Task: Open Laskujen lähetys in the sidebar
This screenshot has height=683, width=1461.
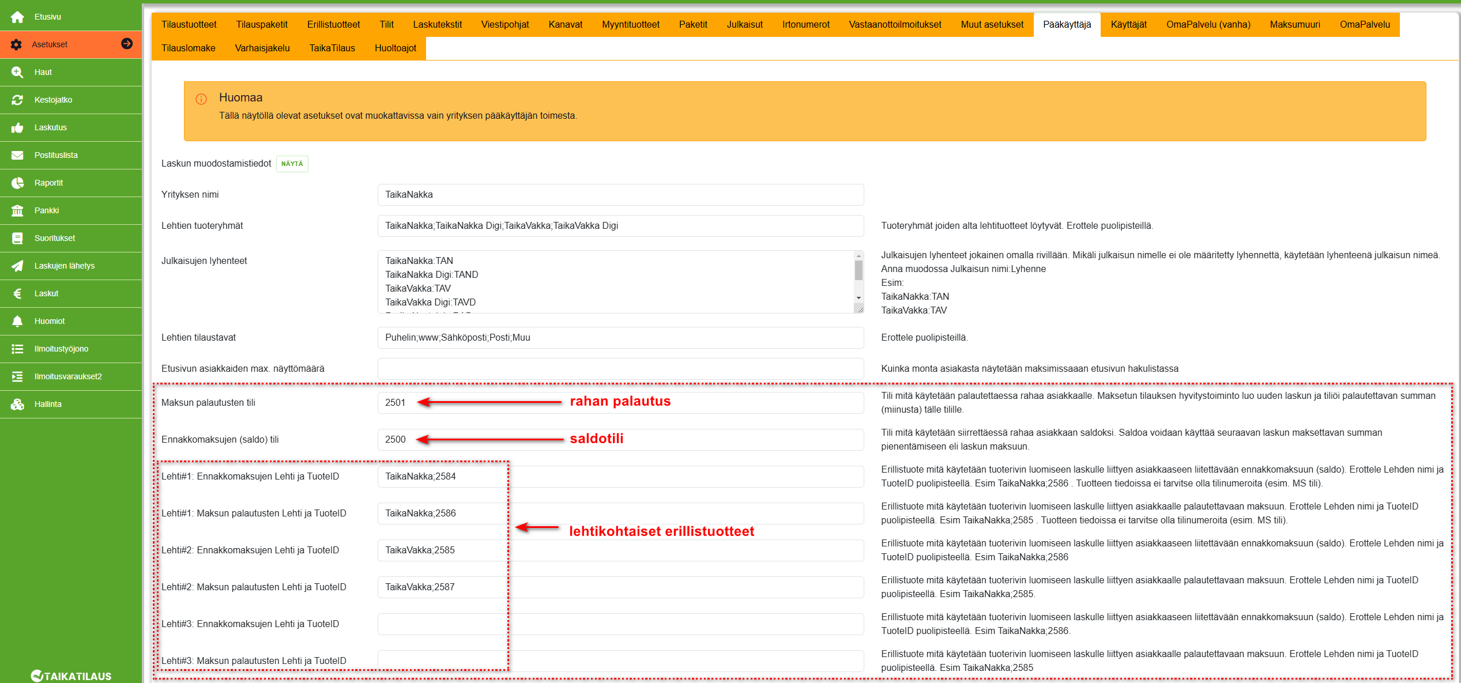Action: 71,266
